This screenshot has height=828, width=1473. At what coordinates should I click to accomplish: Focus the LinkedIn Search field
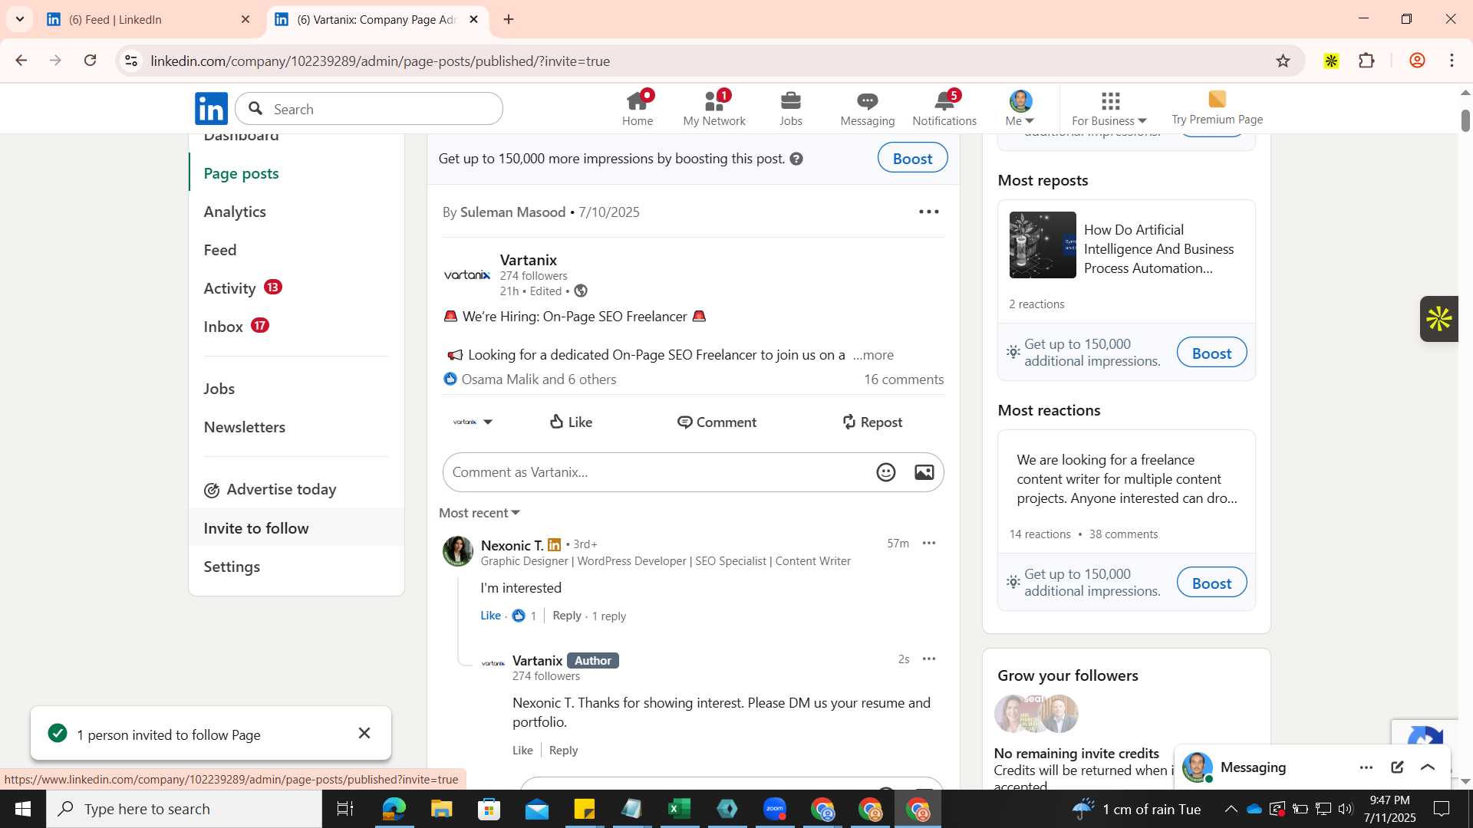369,109
